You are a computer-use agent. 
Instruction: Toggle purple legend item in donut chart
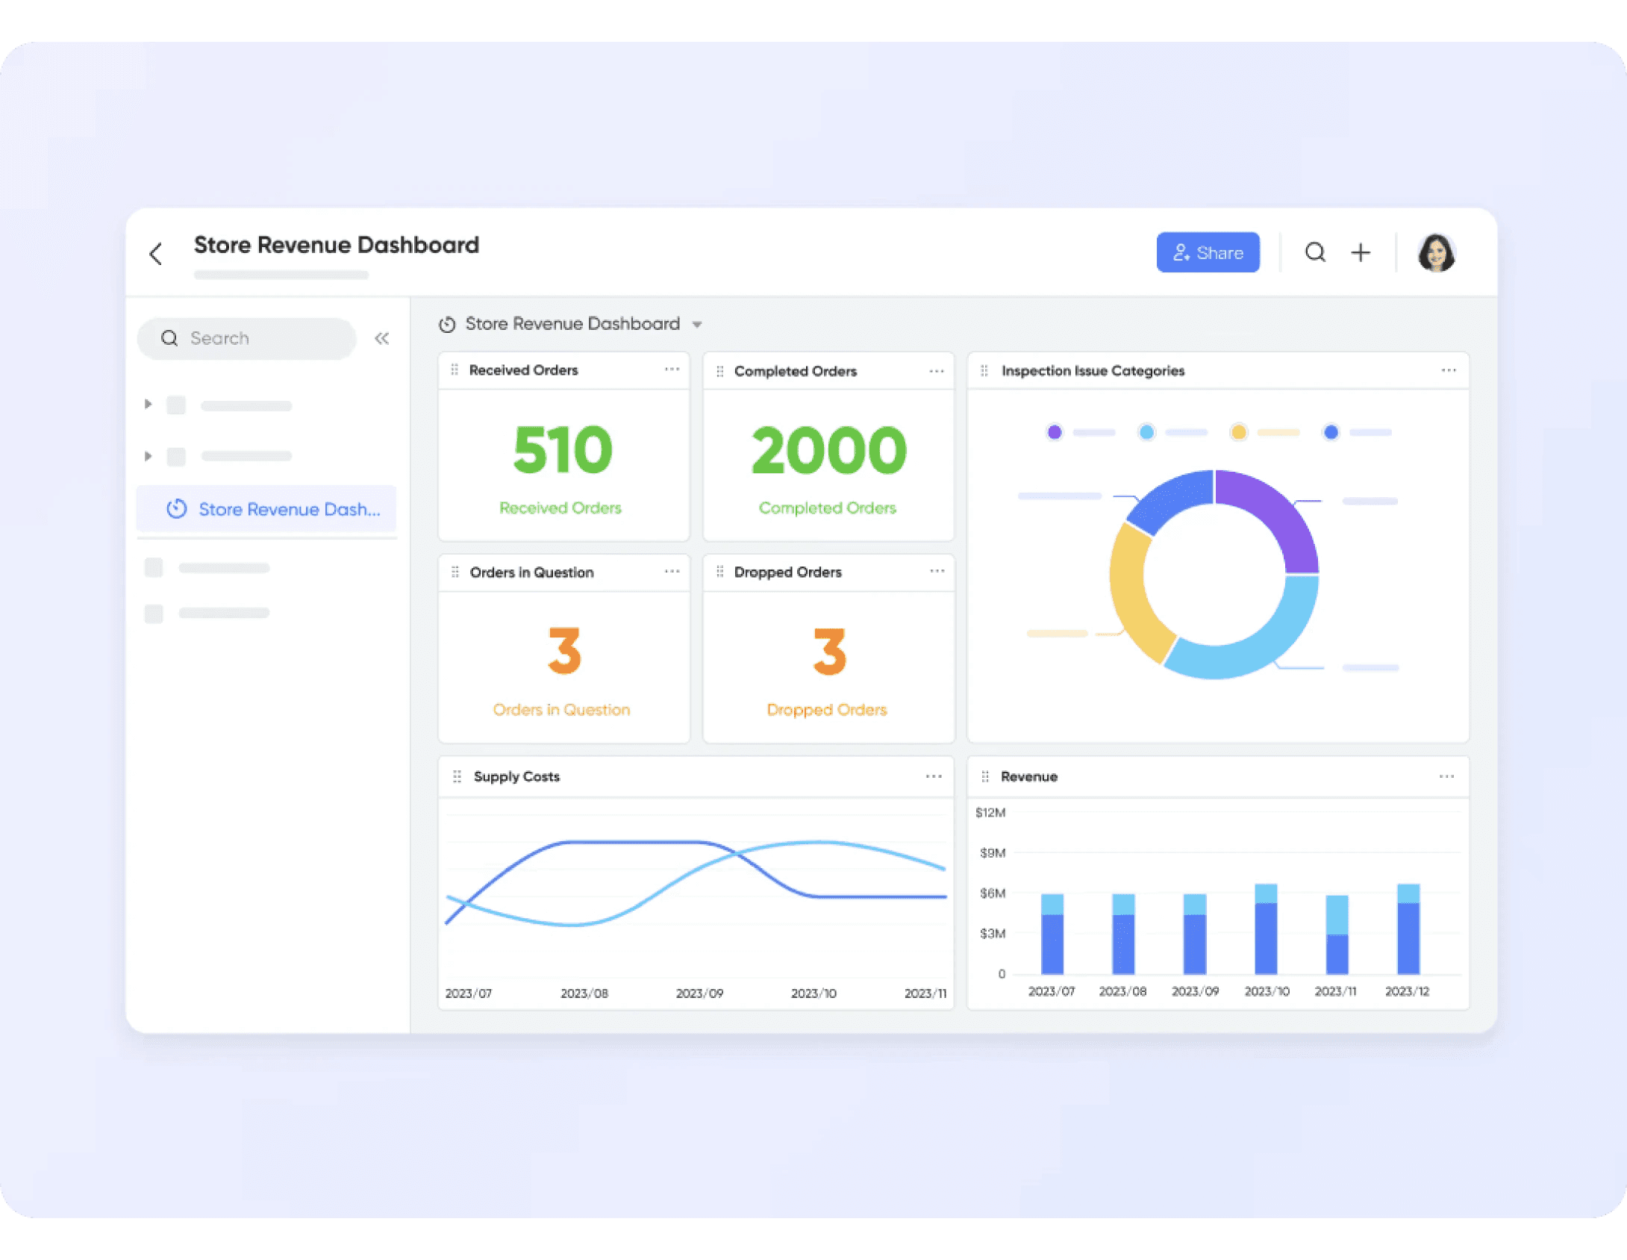point(1055,432)
